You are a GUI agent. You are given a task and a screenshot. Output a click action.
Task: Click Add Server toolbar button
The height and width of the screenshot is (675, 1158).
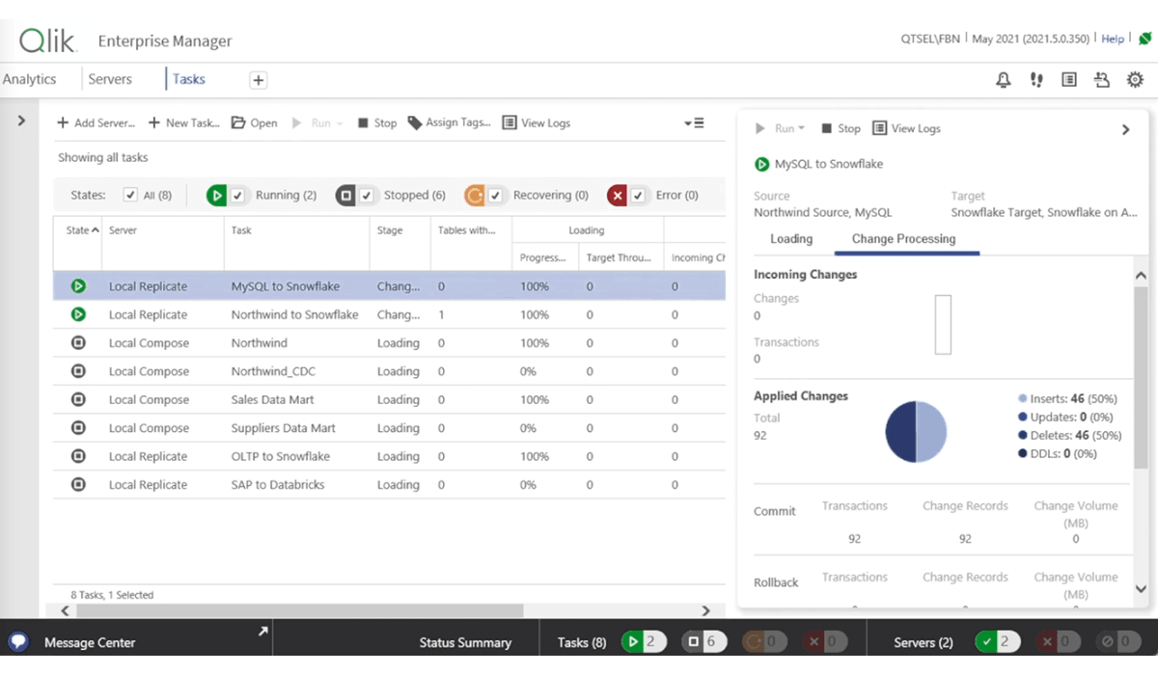[96, 123]
